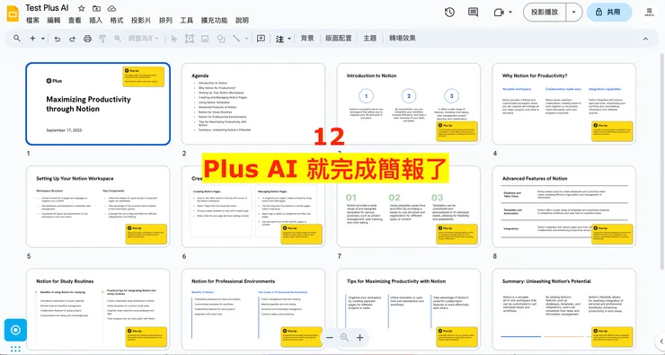The width and height of the screenshot is (665, 355).
Task: Select the Advanced Features of Notion slide
Action: 563,207
